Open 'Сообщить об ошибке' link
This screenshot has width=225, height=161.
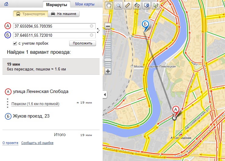tap(37, 143)
